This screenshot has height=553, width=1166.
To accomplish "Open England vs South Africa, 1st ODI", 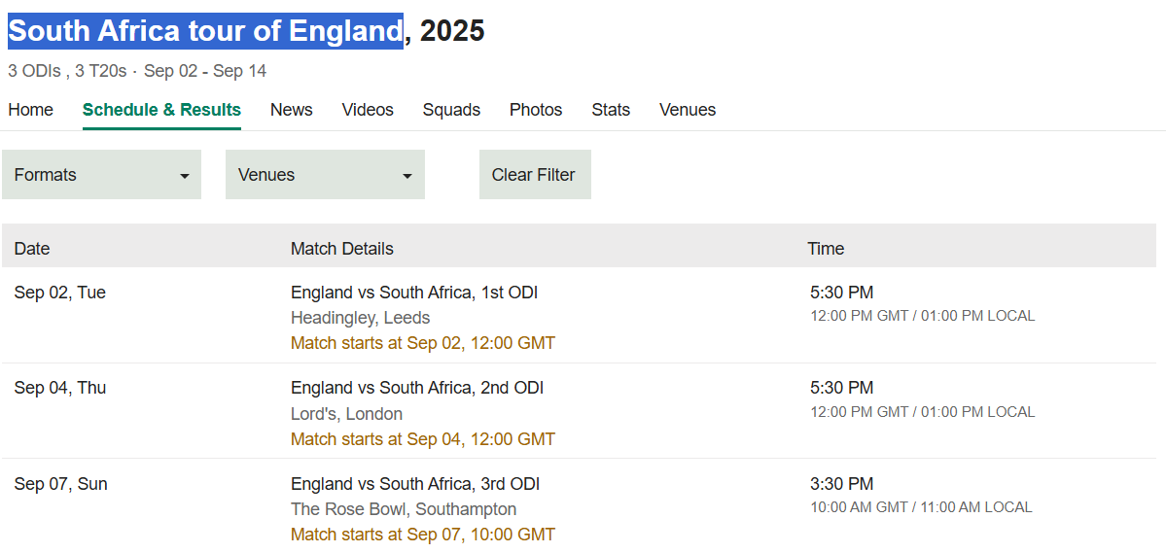I will [414, 293].
